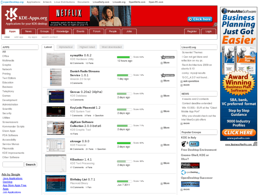
Task: Open skrooge screenshot thumbnail
Action: coord(56,145)
